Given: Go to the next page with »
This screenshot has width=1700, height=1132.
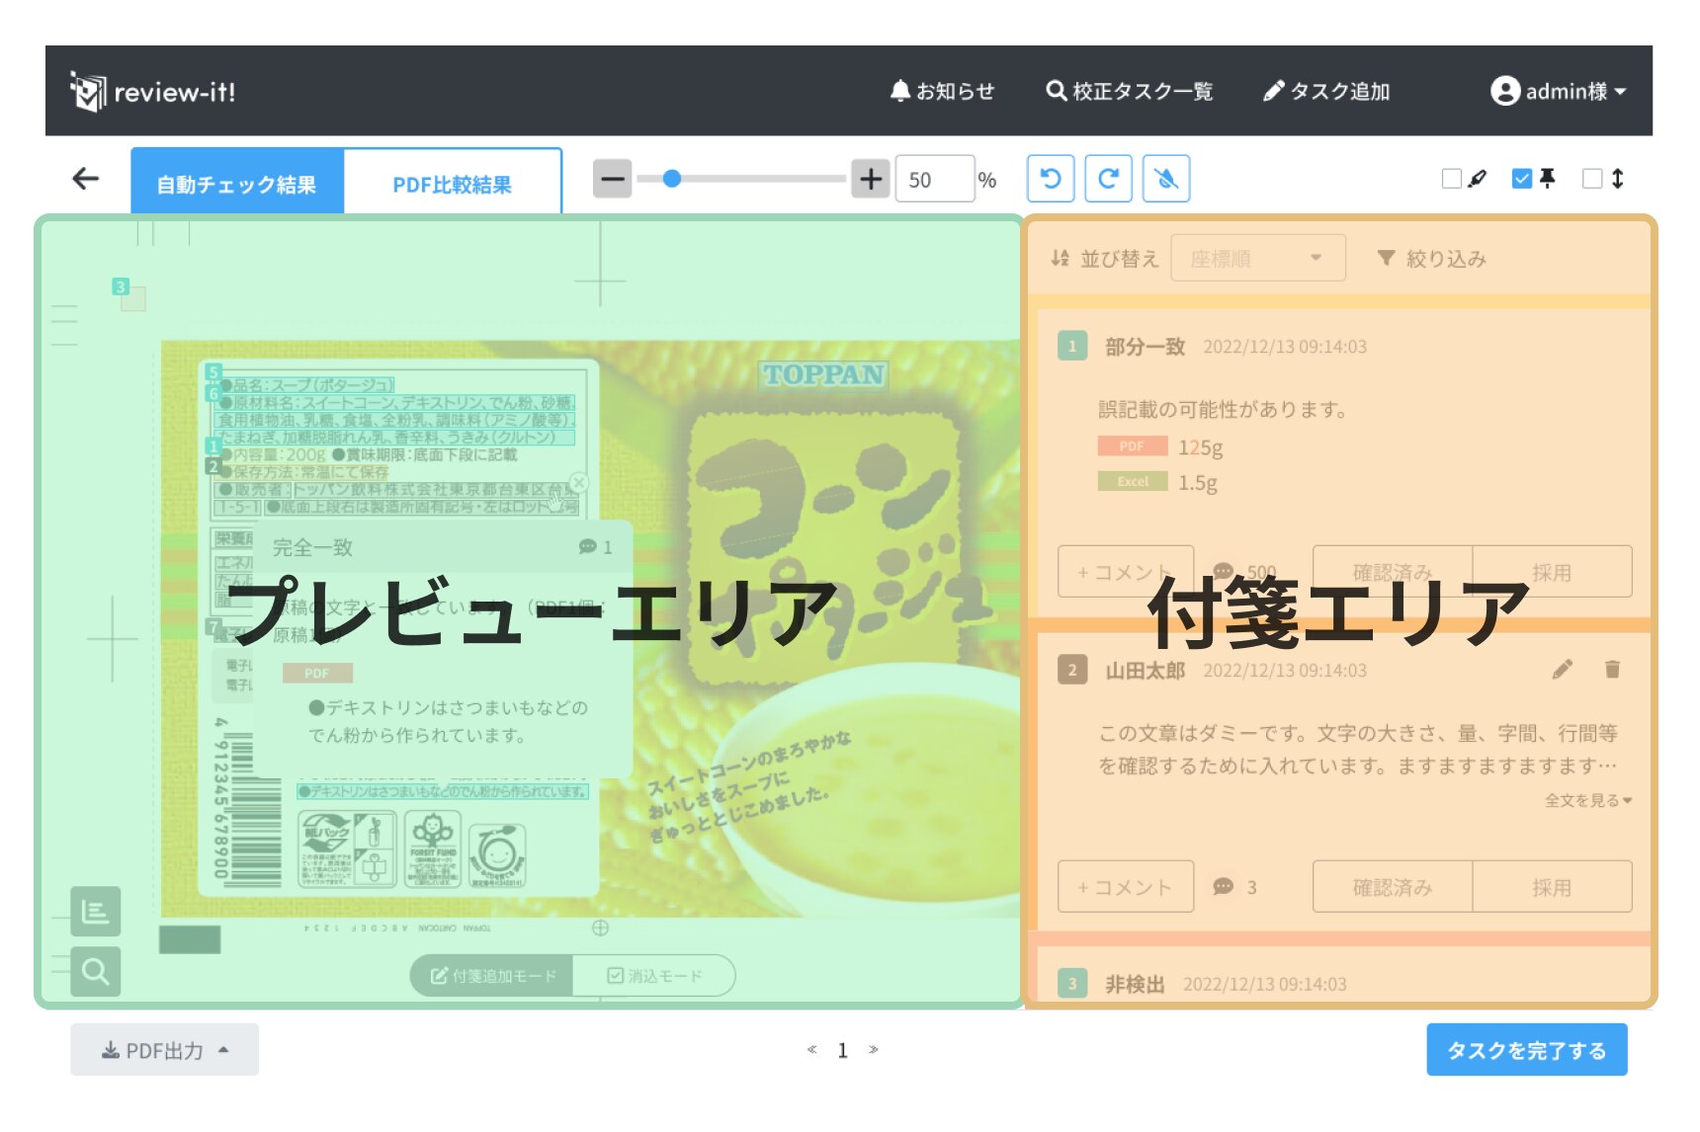Looking at the screenshot, I should pos(874,1049).
